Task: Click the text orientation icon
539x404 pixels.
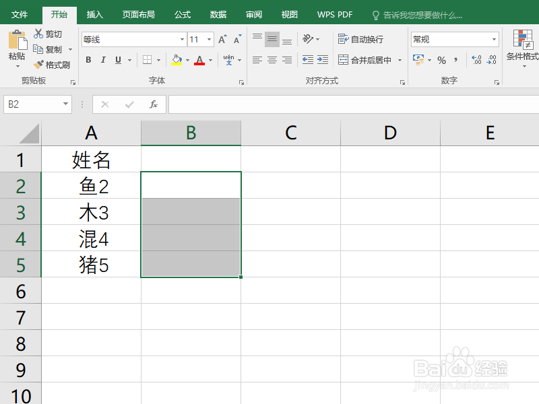Action: (x=308, y=39)
